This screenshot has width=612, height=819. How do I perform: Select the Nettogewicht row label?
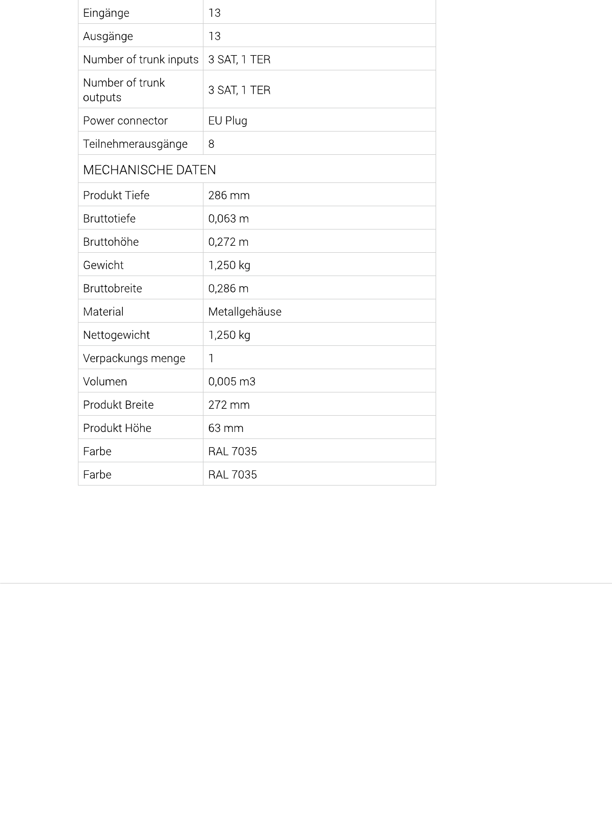pyautogui.click(x=116, y=335)
